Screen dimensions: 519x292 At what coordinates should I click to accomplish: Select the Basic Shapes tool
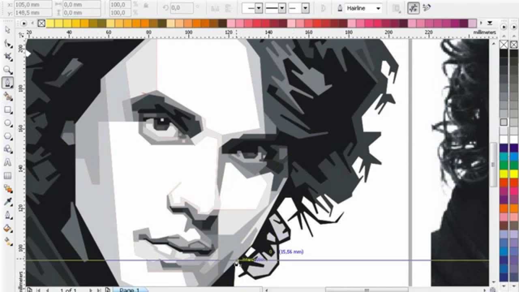[x=7, y=149]
